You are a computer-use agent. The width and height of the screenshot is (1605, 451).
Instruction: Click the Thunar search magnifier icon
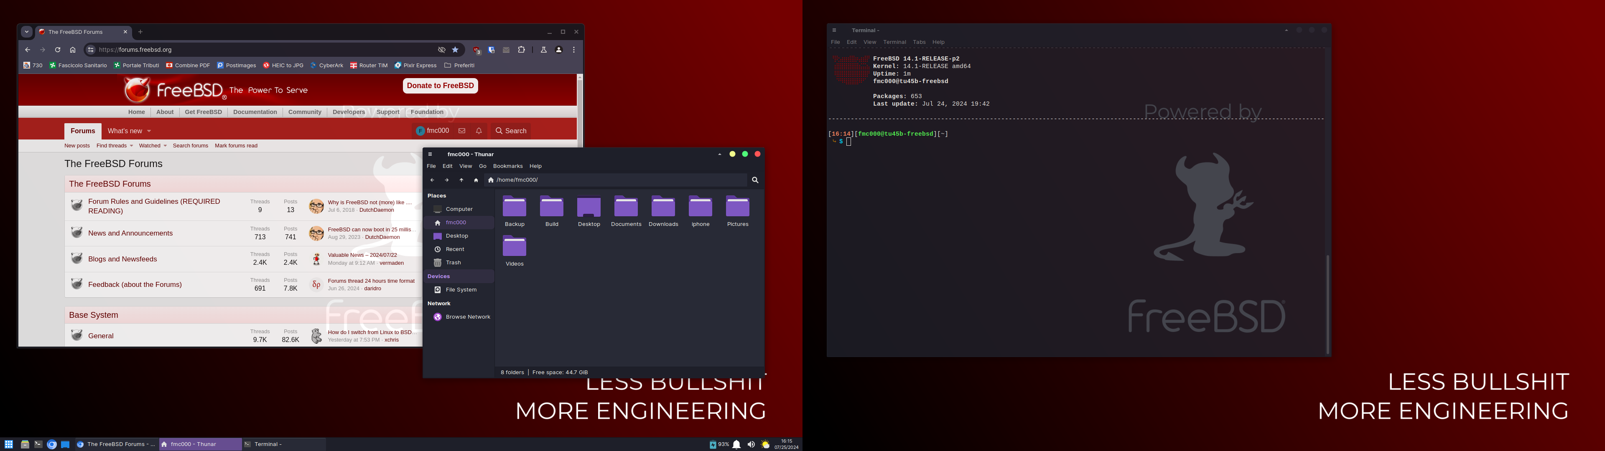(755, 180)
